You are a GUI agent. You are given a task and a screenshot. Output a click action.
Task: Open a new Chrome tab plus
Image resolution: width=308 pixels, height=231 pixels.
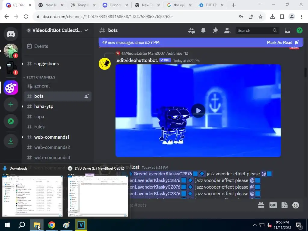click(233, 5)
